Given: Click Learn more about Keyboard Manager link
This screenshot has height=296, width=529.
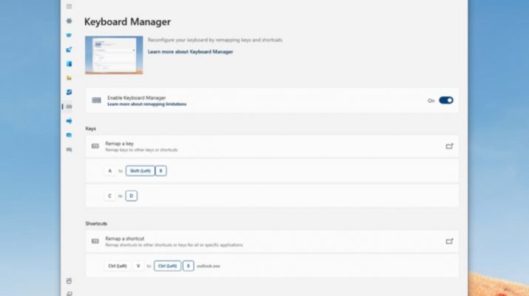Looking at the screenshot, I should tap(190, 52).
